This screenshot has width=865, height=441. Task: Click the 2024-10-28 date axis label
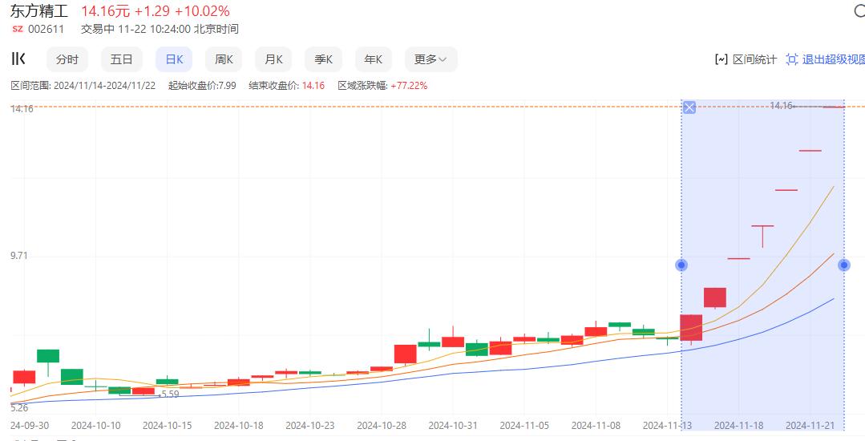pyautogui.click(x=382, y=426)
